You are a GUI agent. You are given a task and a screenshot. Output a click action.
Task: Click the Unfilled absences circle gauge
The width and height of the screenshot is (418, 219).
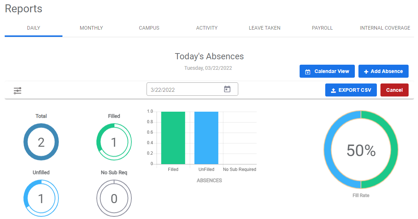point(41,198)
